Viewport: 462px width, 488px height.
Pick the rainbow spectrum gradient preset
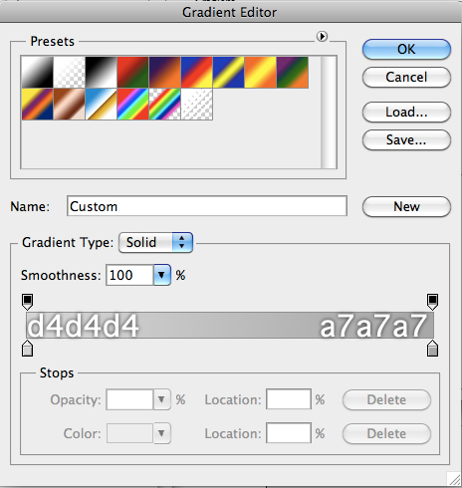132,104
